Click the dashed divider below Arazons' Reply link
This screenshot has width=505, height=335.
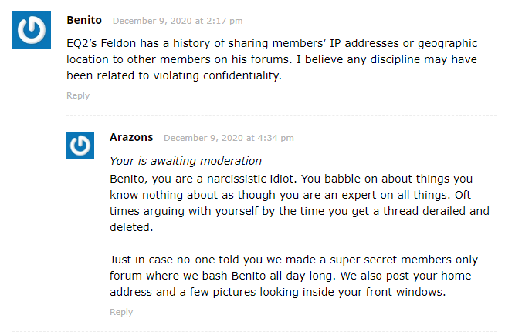255,331
